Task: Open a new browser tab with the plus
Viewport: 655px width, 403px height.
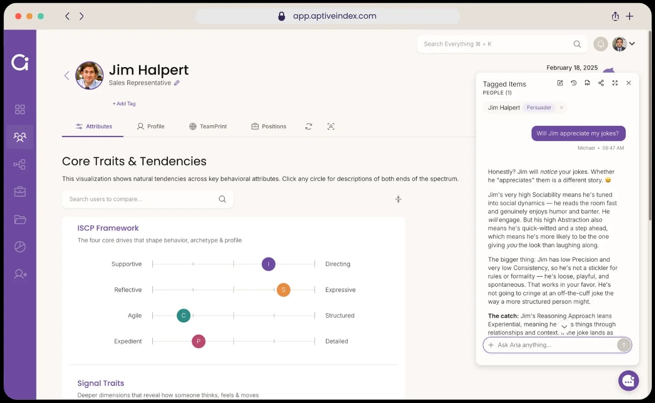Action: 630,16
